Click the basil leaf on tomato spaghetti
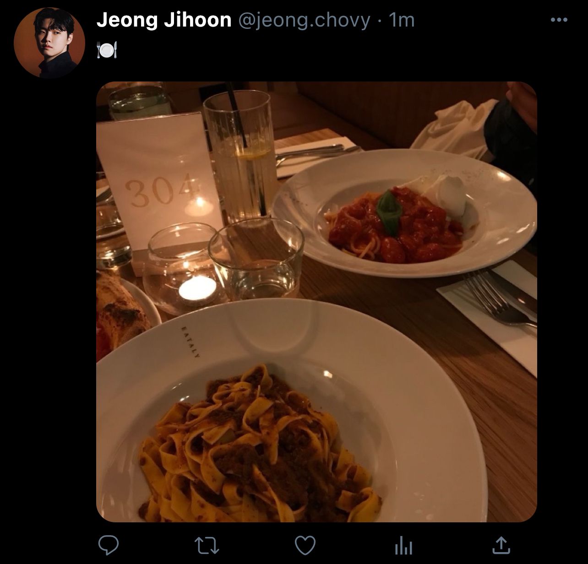This screenshot has width=588, height=564. 389,211
